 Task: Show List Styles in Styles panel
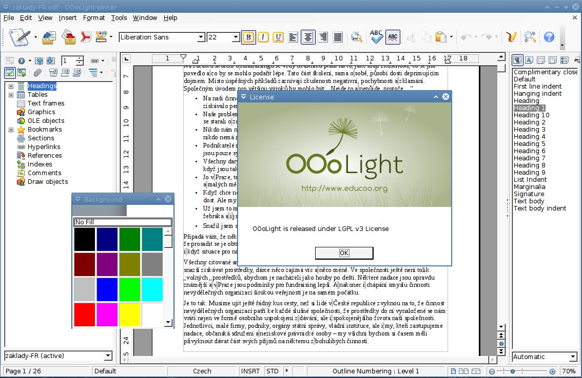[x=565, y=60]
